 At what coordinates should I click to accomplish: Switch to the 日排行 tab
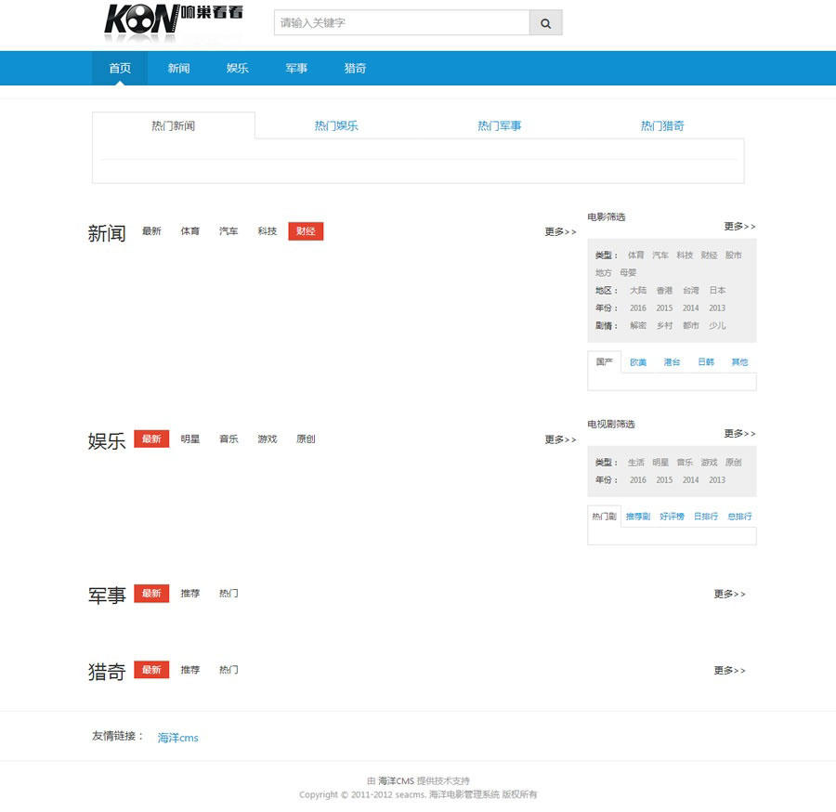click(x=706, y=517)
